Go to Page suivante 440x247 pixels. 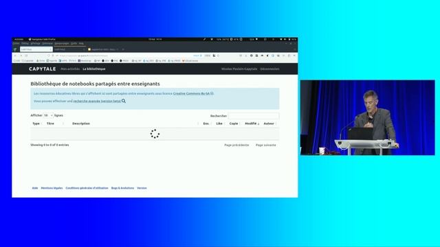pos(266,145)
